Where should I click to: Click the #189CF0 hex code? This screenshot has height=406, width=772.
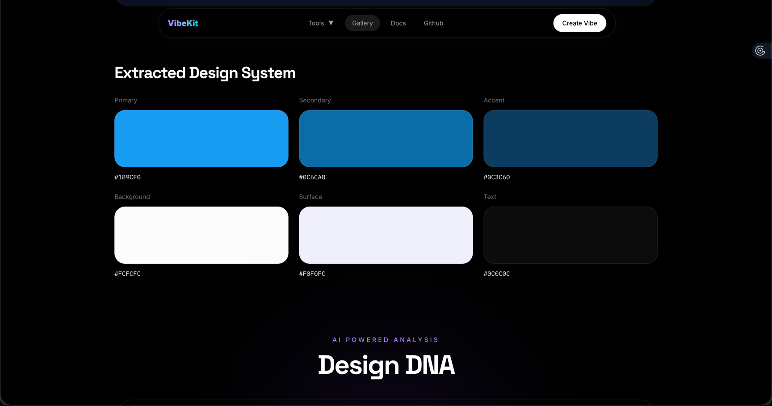click(x=127, y=178)
